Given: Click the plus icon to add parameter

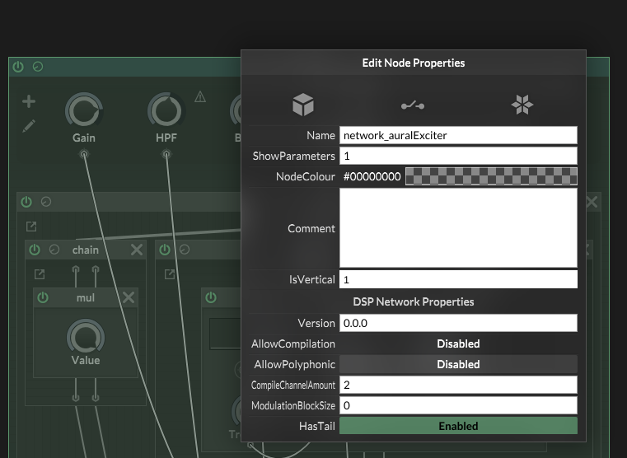Looking at the screenshot, I should [29, 102].
